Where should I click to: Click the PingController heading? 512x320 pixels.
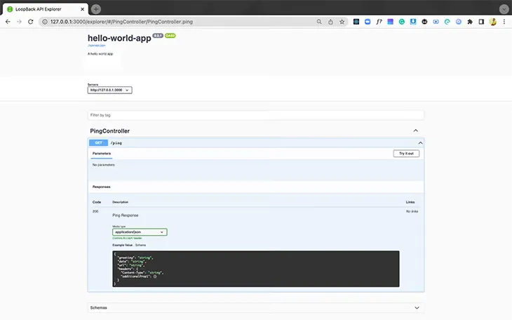click(109, 131)
